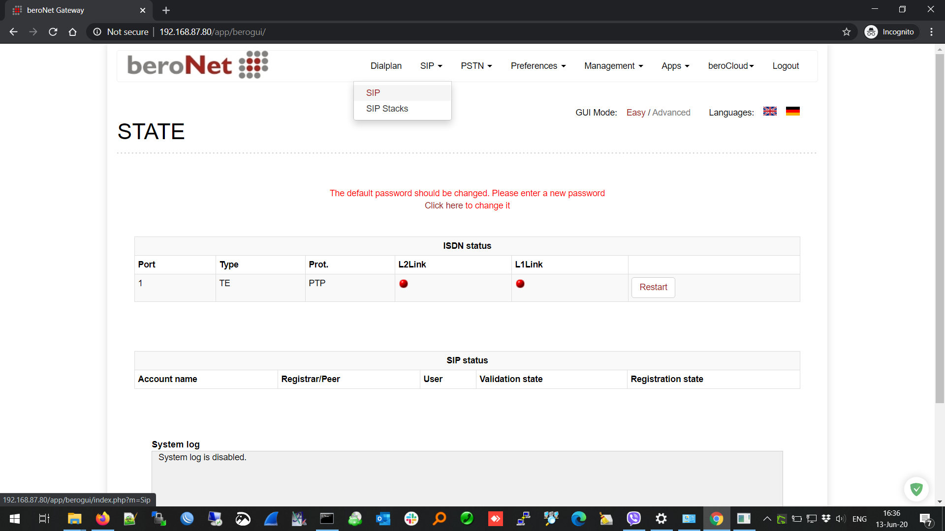Viewport: 945px width, 531px height.
Task: Click the browser home icon
Action: click(72, 32)
